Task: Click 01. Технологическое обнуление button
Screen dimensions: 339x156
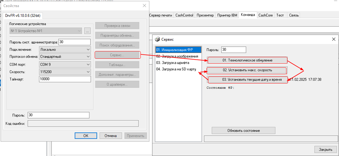Action: click(247, 60)
